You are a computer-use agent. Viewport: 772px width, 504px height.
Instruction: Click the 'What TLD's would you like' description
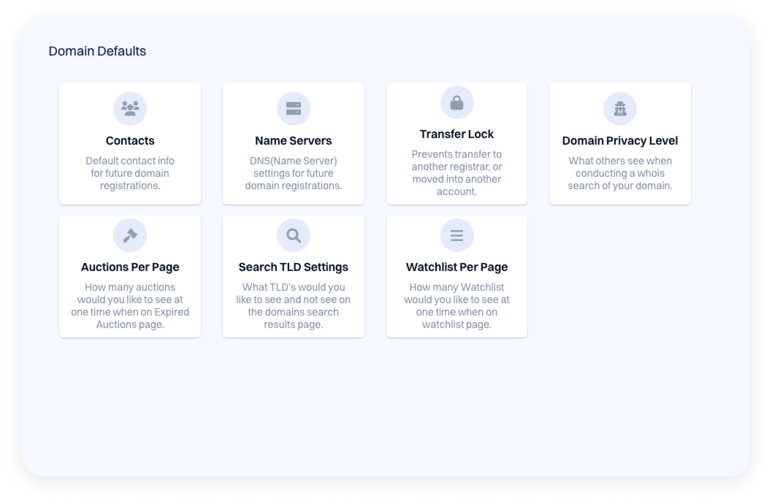tap(293, 305)
